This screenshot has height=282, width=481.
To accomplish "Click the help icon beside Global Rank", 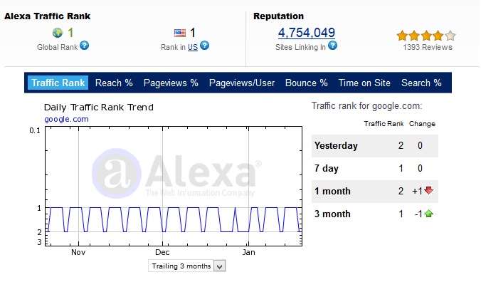I will click(85, 46).
